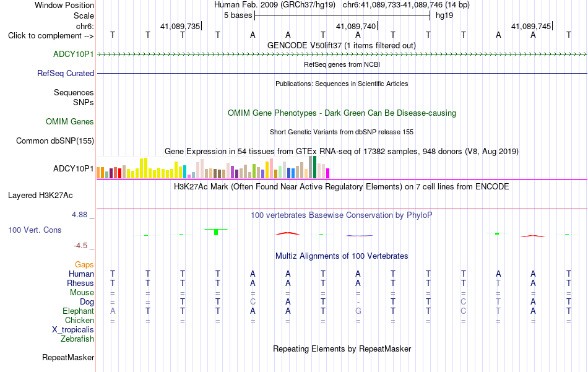Click the 'chr6:41,089,733-41,089,746 (14 bp)' position text
588x372 pixels.
pos(406,5)
